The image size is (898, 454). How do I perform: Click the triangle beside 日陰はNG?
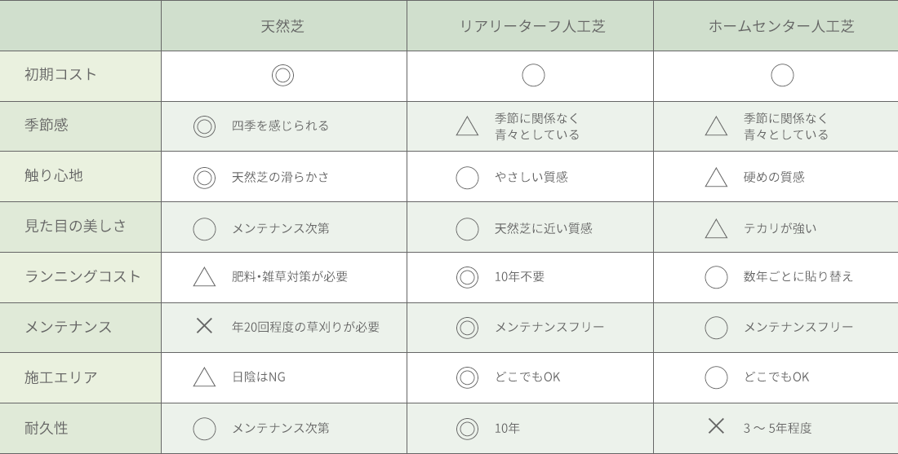204,377
